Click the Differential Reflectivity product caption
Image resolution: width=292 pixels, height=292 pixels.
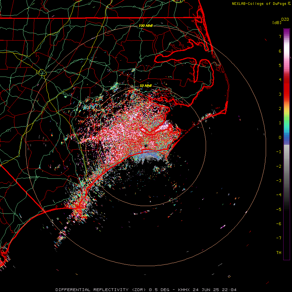pos(146,290)
